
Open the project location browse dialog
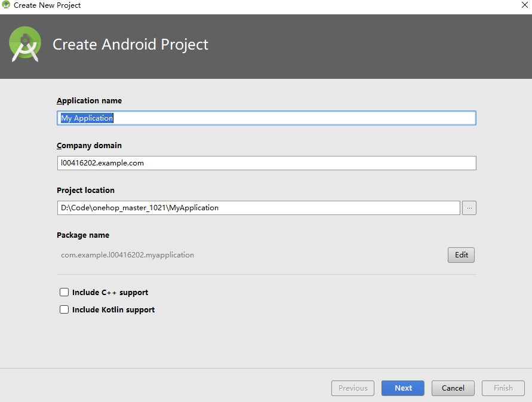469,207
